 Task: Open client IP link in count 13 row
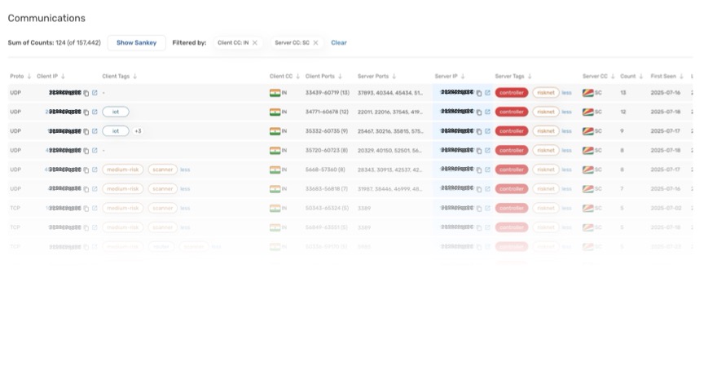[95, 93]
